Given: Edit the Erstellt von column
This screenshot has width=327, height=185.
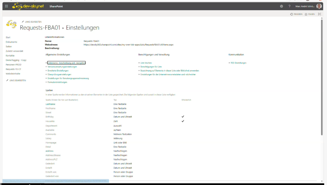Looking at the screenshot, I should click(x=51, y=172).
